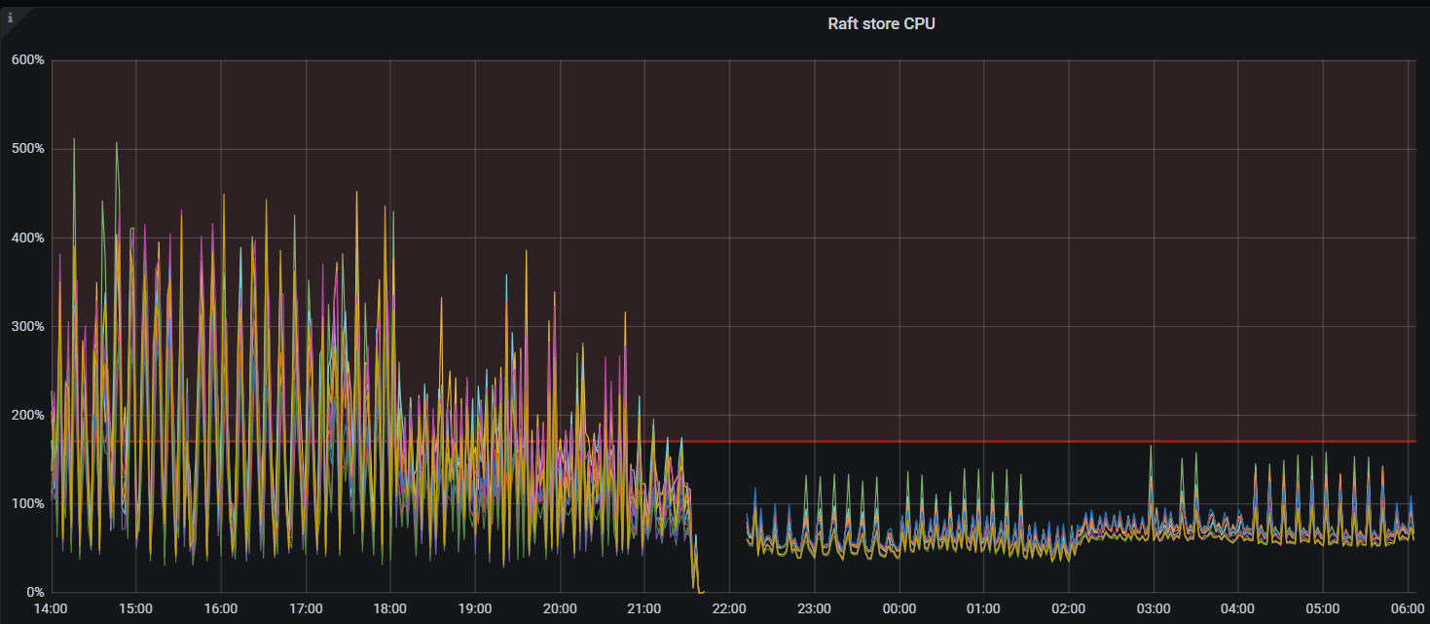Select the 15:00 time axis label
The image size is (1430, 624).
click(135, 608)
